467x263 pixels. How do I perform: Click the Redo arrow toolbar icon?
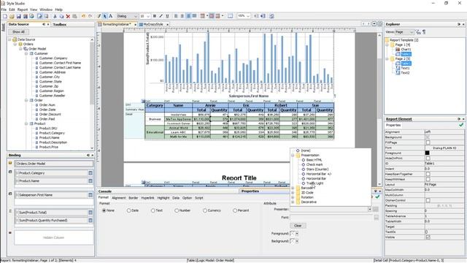[x=90, y=16]
